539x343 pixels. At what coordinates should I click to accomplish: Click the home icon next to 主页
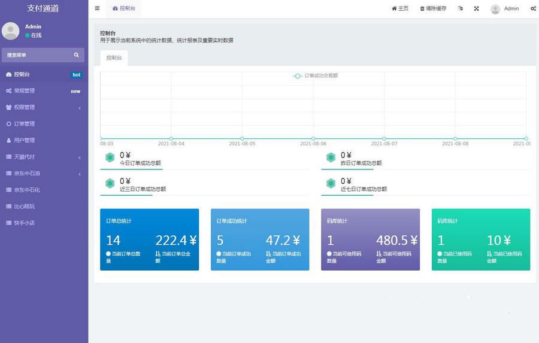394,8
